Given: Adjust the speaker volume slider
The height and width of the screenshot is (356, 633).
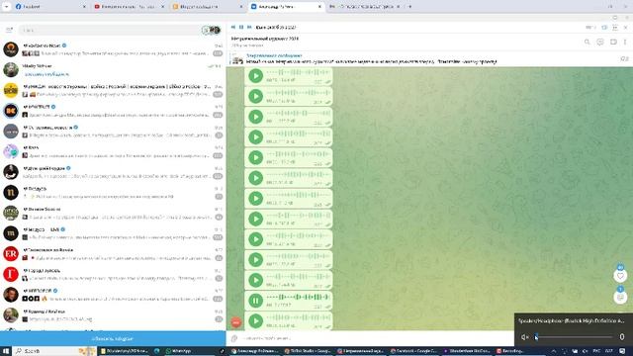Looking at the screenshot, I should tap(574, 337).
